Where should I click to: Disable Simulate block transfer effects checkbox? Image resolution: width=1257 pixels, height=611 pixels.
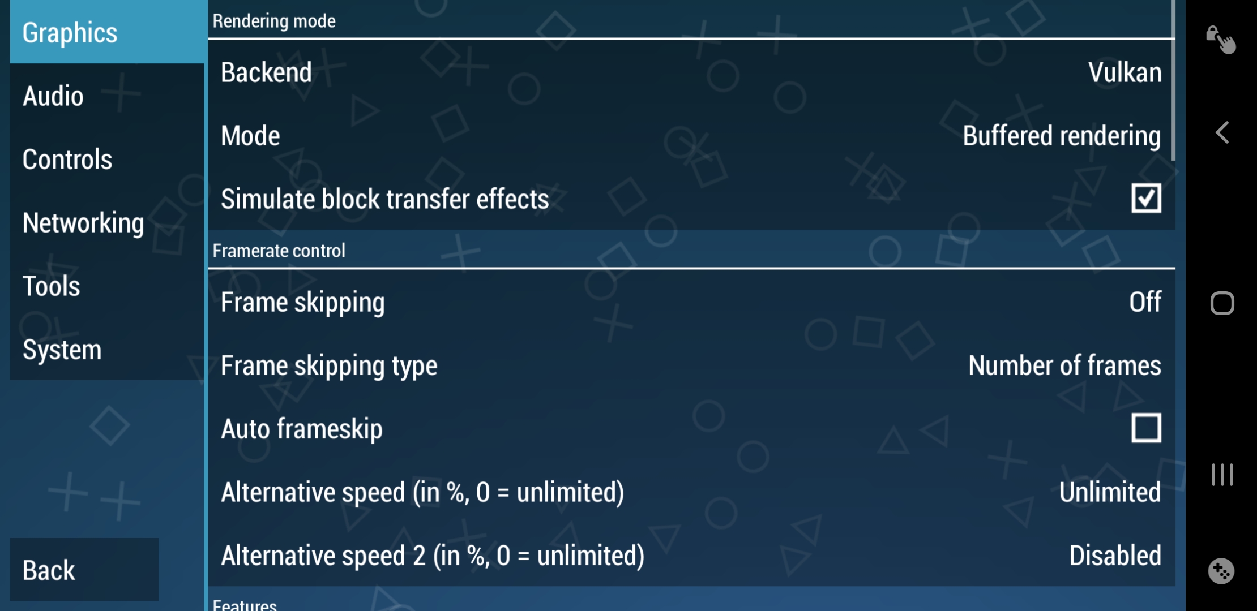click(1145, 199)
